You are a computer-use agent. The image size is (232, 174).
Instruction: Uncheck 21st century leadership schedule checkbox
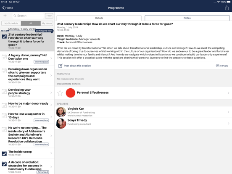4,36
